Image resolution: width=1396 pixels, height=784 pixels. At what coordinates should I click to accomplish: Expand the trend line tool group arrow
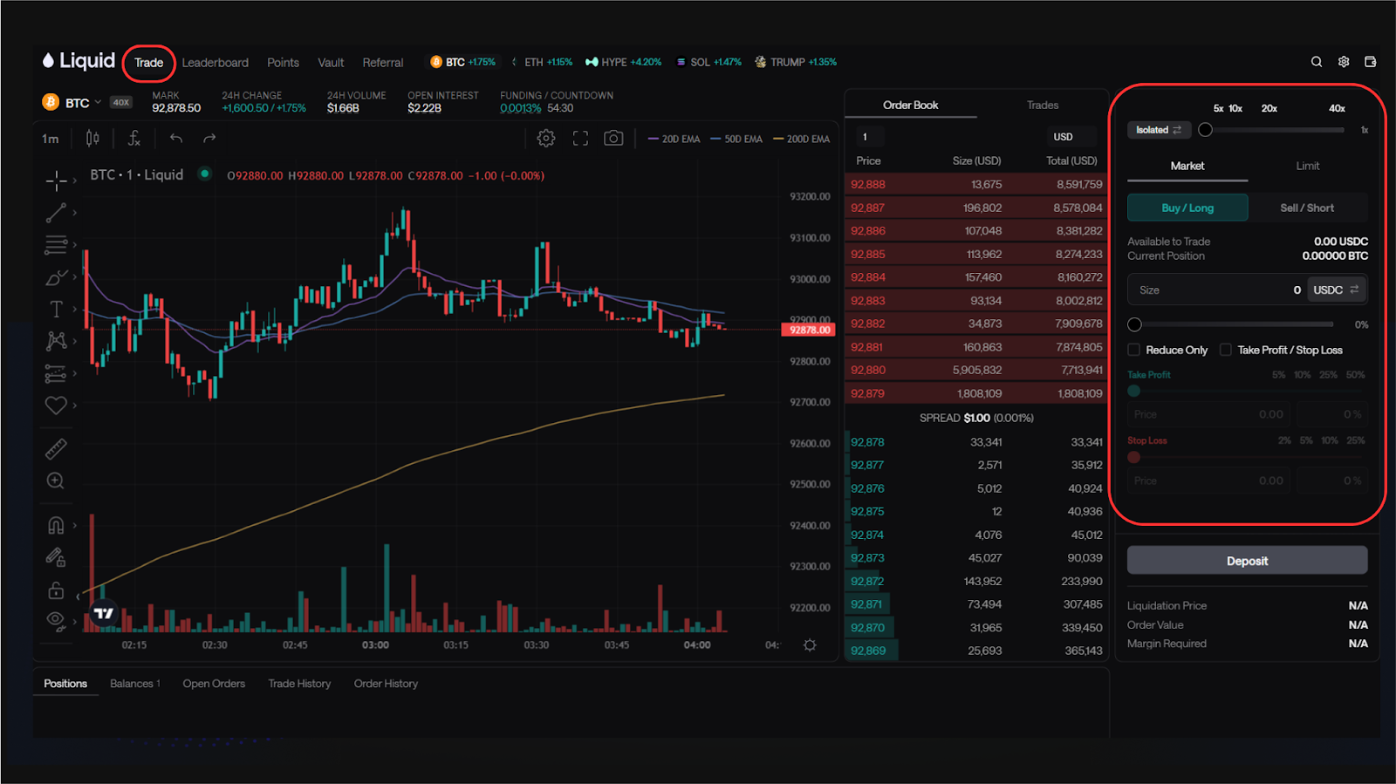click(x=75, y=212)
